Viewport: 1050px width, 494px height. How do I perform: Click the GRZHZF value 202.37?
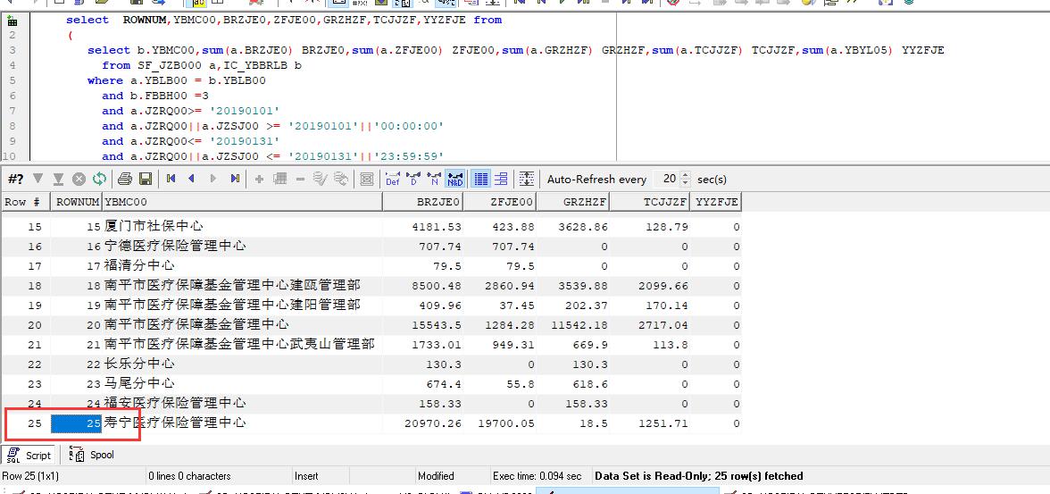click(x=590, y=306)
